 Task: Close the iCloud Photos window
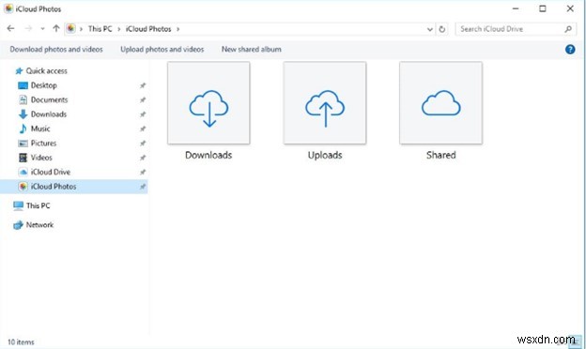click(570, 8)
